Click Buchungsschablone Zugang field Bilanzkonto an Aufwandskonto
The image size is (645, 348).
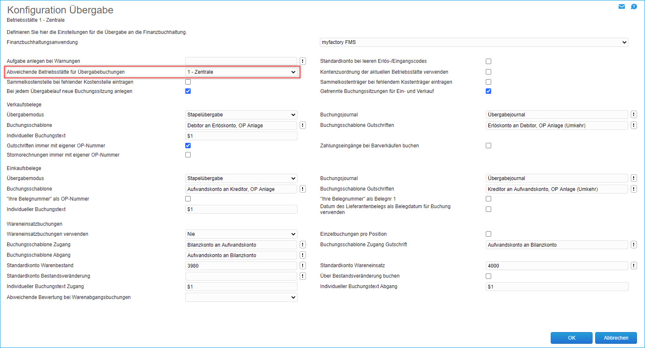[x=241, y=245]
